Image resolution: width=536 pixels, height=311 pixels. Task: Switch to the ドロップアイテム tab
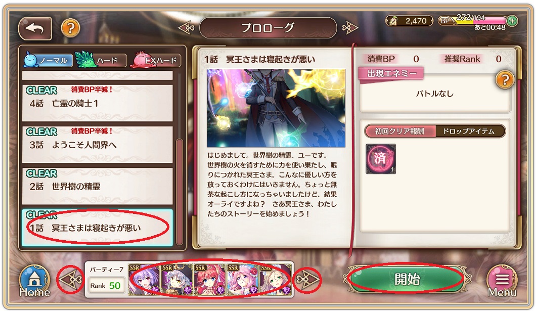pos(469,131)
